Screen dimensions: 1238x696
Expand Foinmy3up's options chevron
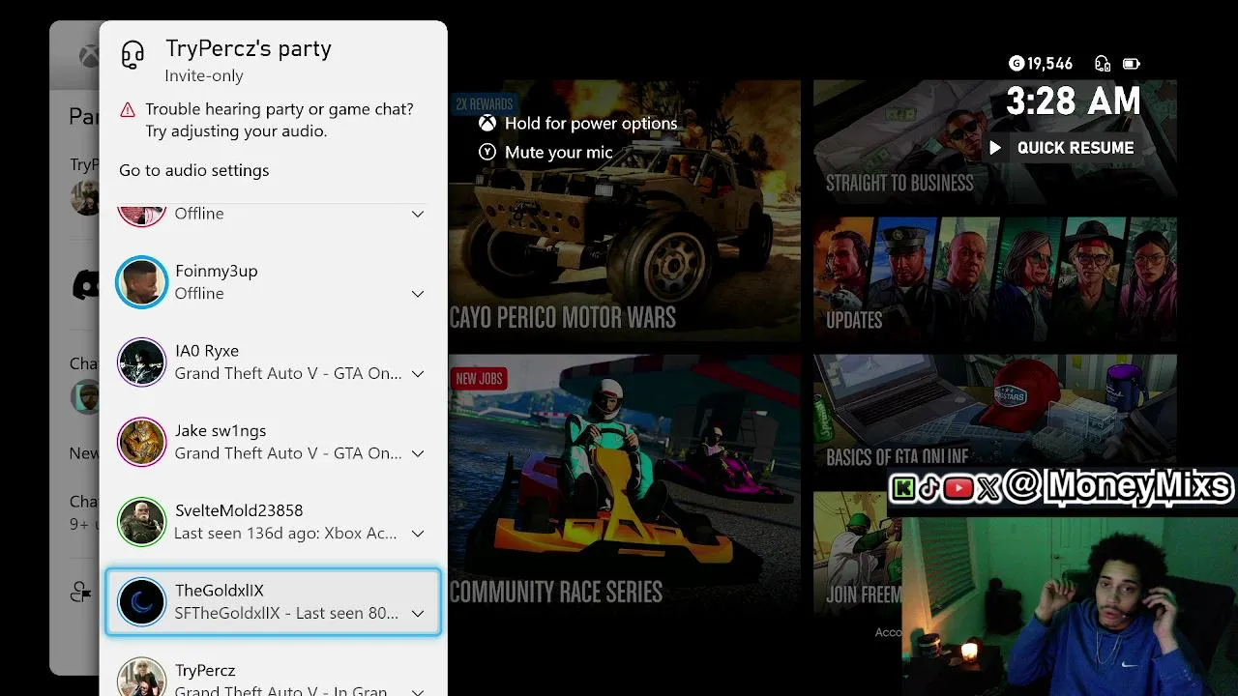[x=418, y=294]
